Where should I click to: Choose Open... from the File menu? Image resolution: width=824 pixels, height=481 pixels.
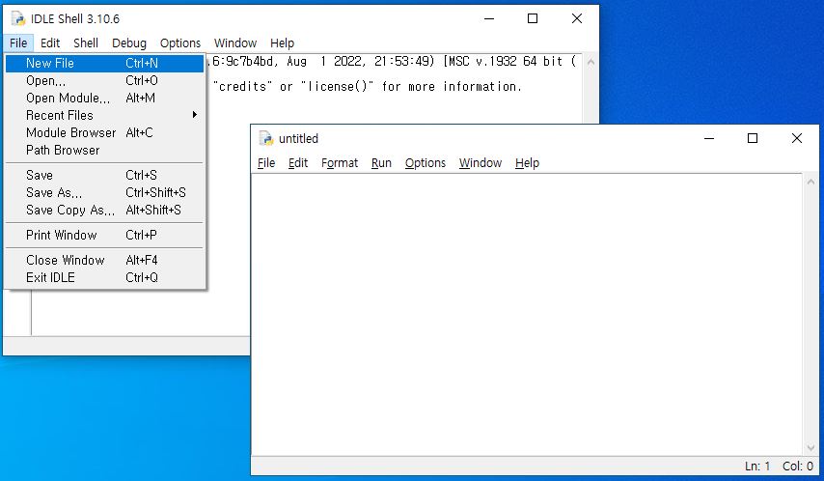coord(104,80)
